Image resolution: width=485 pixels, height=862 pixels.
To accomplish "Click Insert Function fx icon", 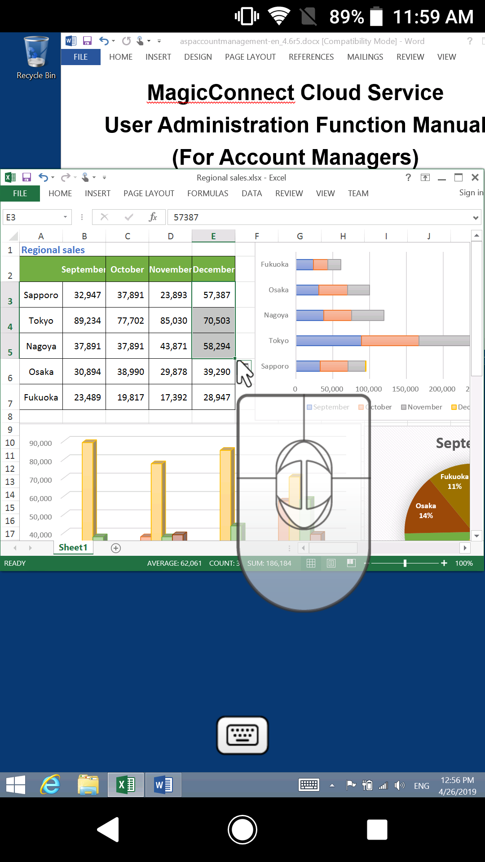I will pos(153,217).
